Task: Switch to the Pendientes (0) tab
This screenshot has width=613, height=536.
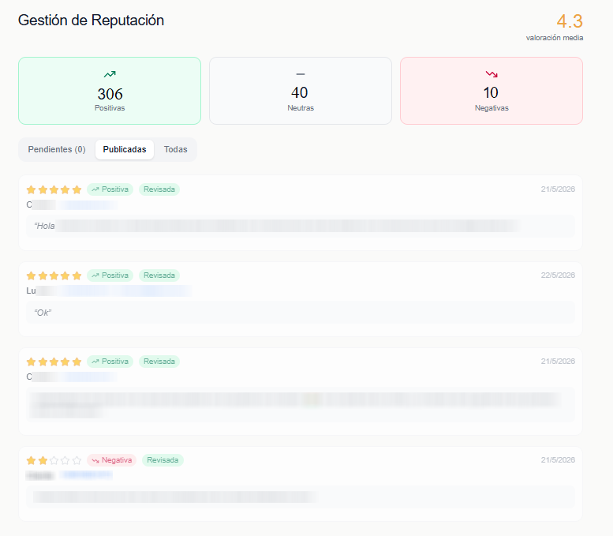Action: pos(57,149)
